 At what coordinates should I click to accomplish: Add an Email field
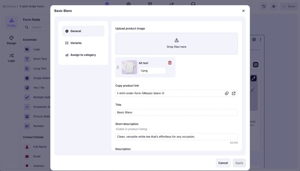click(x=37, y=156)
